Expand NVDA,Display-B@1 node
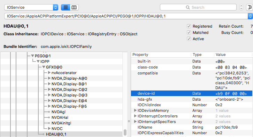 (49, 84)
